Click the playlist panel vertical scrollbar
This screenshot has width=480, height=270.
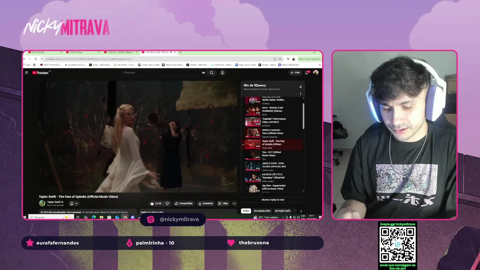(303, 116)
